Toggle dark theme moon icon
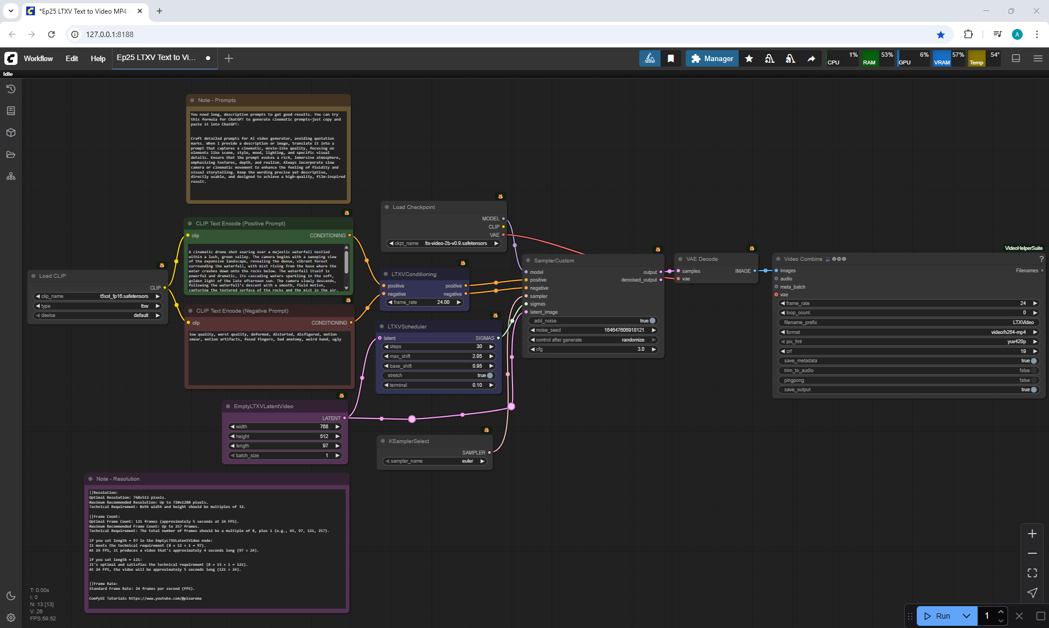 (x=10, y=596)
